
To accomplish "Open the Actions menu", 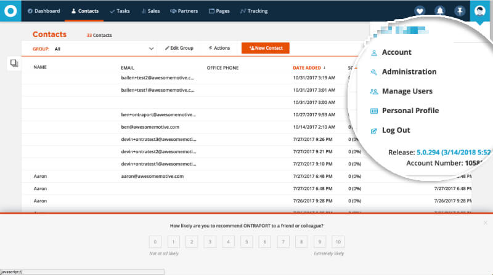I will point(219,48).
